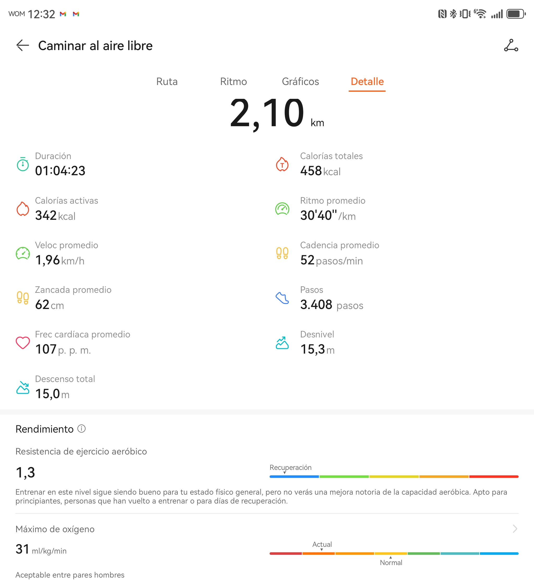This screenshot has height=582, width=534.
Task: Tap the Pasos shoe icon
Action: [282, 298]
